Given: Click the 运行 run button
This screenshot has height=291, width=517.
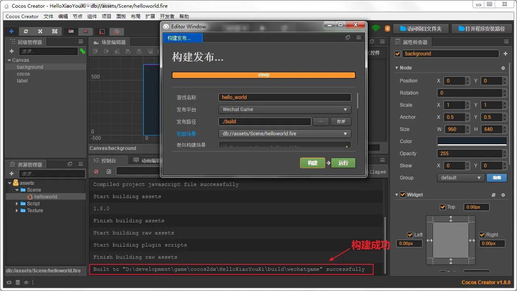Looking at the screenshot, I should pyautogui.click(x=343, y=163).
